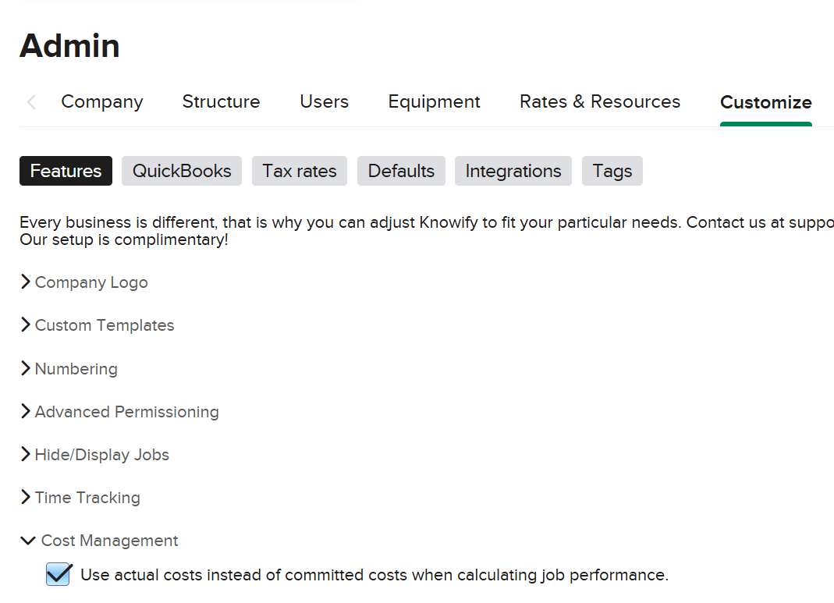The width and height of the screenshot is (834, 603).
Task: Expand the Numbering section
Action: point(76,369)
